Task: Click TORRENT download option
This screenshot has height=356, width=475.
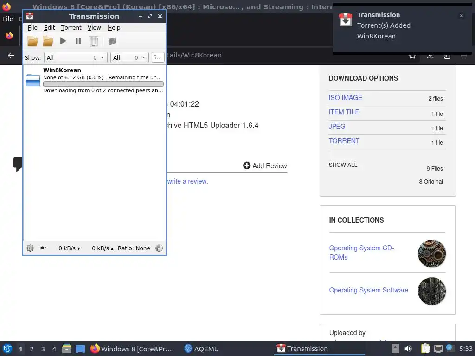Action: [344, 141]
